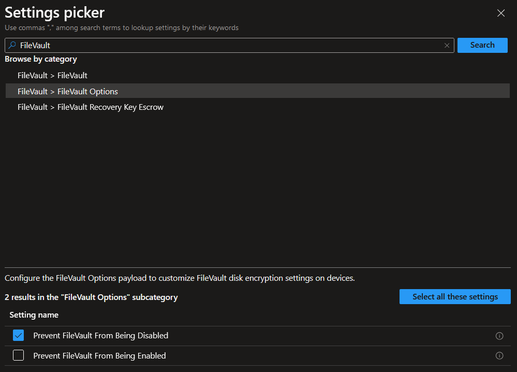Focus the settings search input field
Image resolution: width=517 pixels, height=372 pixels.
tap(229, 45)
